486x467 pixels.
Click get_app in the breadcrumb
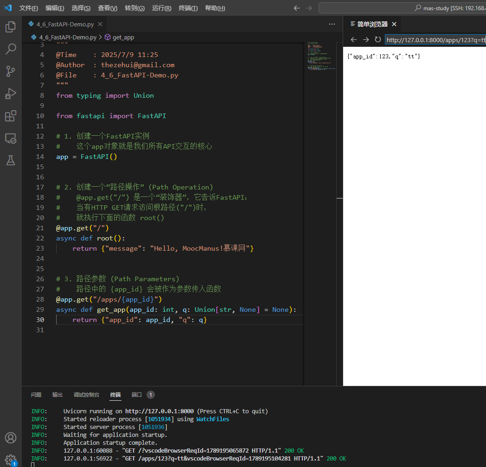tap(123, 37)
